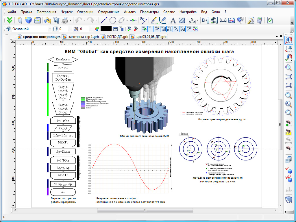The width and height of the screenshot is (296, 222).
Task: Select the construction circle tool
Action: coord(113,20)
